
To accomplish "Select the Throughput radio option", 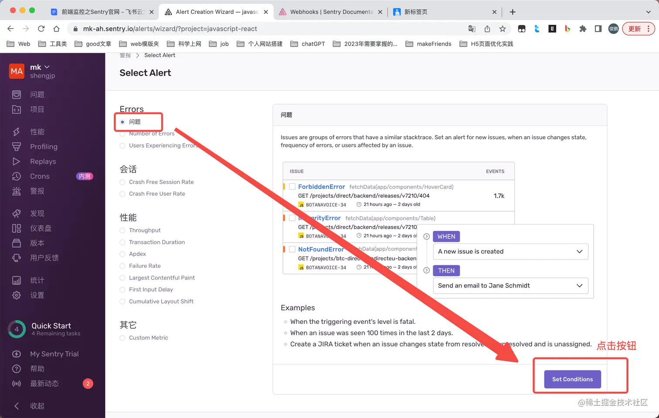I will [x=122, y=230].
